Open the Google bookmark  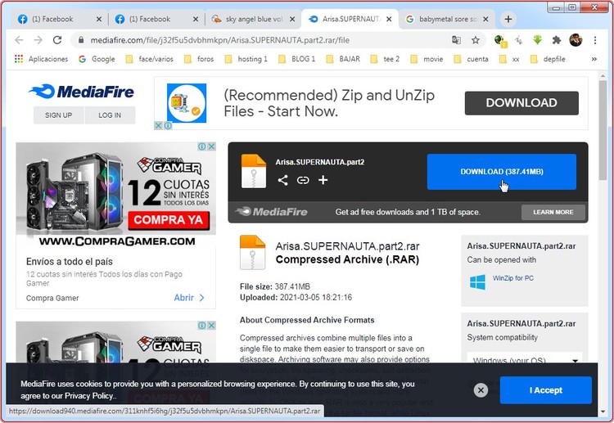pos(97,59)
